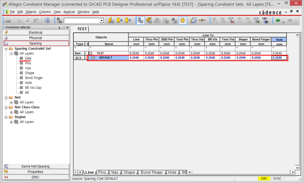
Task: Go to next bookmark down-arrow icon
Action: 119,20
